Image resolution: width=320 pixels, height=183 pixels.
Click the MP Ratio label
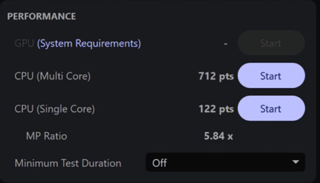pos(47,136)
